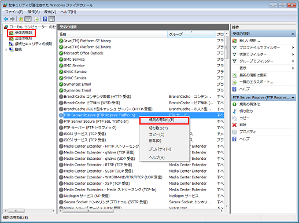This screenshot has height=223, width=299.
Task: Choose 削除(D) in context menu
Action: [x=164, y=141]
